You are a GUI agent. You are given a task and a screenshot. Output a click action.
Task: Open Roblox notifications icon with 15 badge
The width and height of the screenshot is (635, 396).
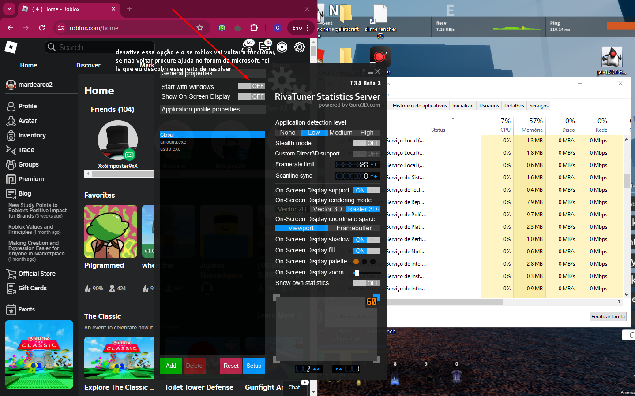coord(265,46)
